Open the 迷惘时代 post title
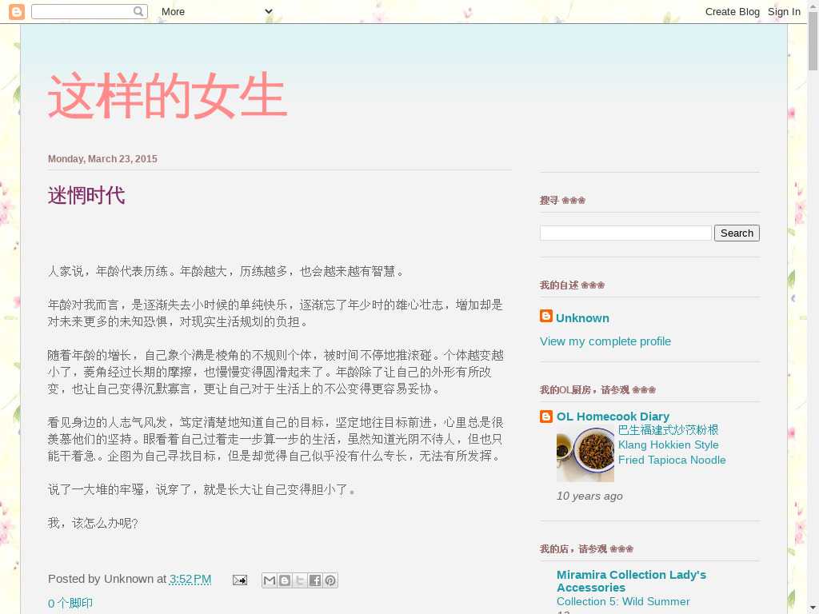 [x=86, y=196]
